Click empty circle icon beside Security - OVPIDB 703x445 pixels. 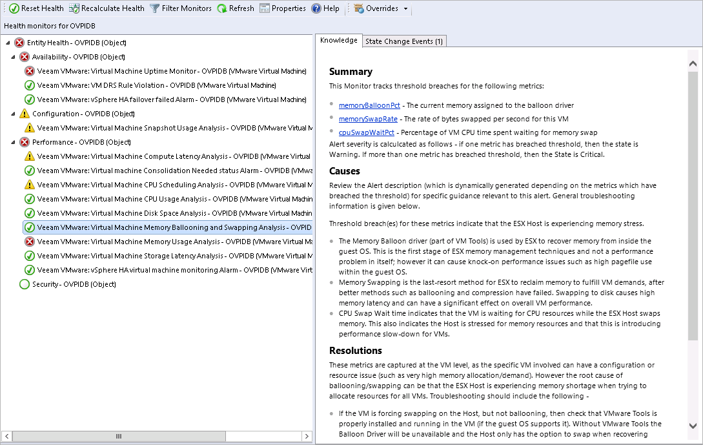(x=25, y=284)
